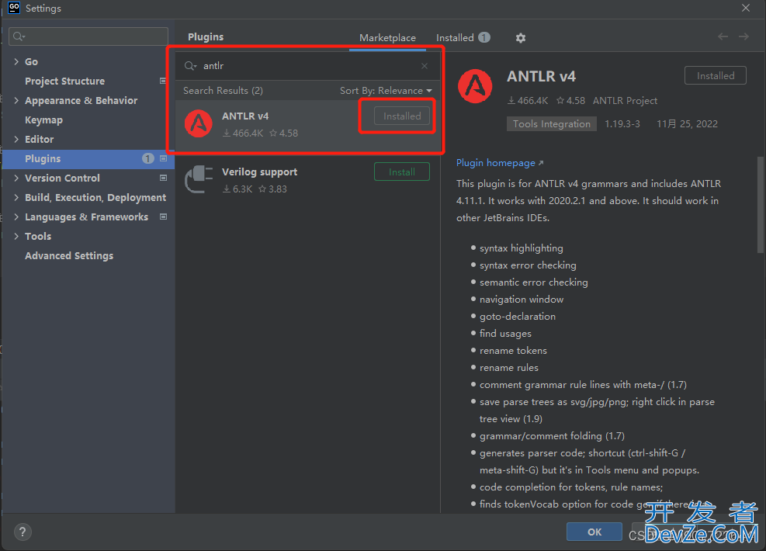Select the Verilog support name in search results
Viewport: 766px width, 551px height.
[x=259, y=172]
